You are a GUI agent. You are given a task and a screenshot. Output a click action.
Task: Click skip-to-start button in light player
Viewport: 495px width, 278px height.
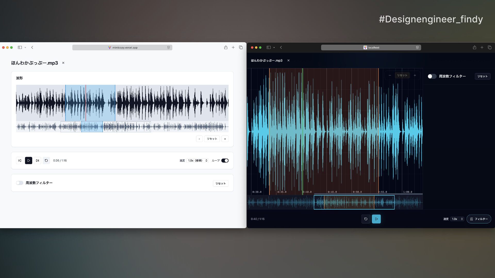[20, 161]
